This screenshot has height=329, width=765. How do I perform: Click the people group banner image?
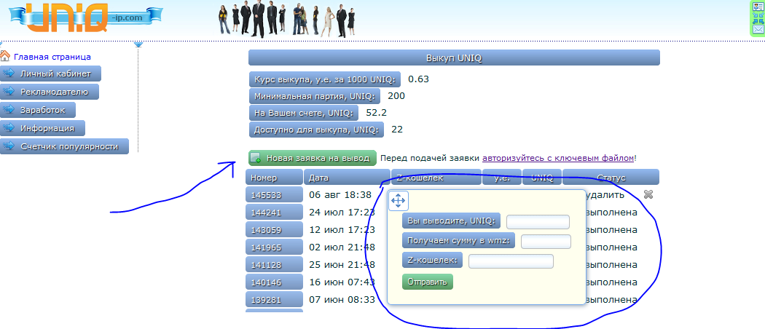tap(287, 20)
